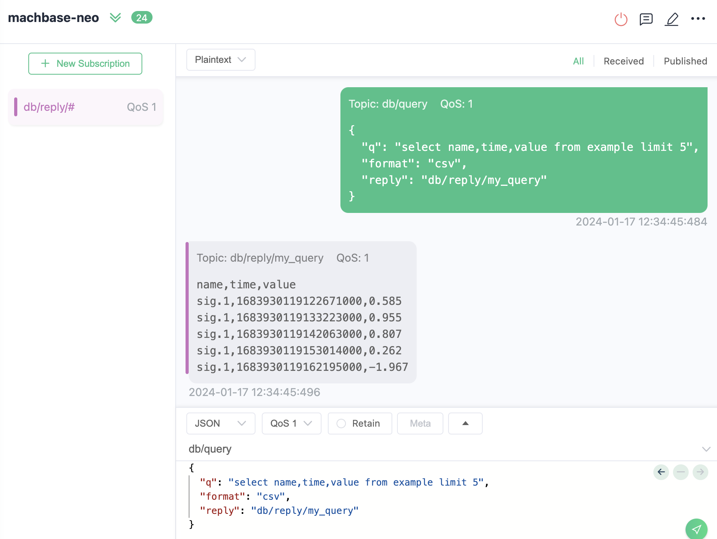The width and height of the screenshot is (717, 539).
Task: Click the pencil edit connection icon
Action: coord(671,19)
